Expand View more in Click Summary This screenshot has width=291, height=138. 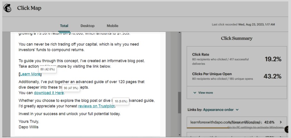(203, 93)
